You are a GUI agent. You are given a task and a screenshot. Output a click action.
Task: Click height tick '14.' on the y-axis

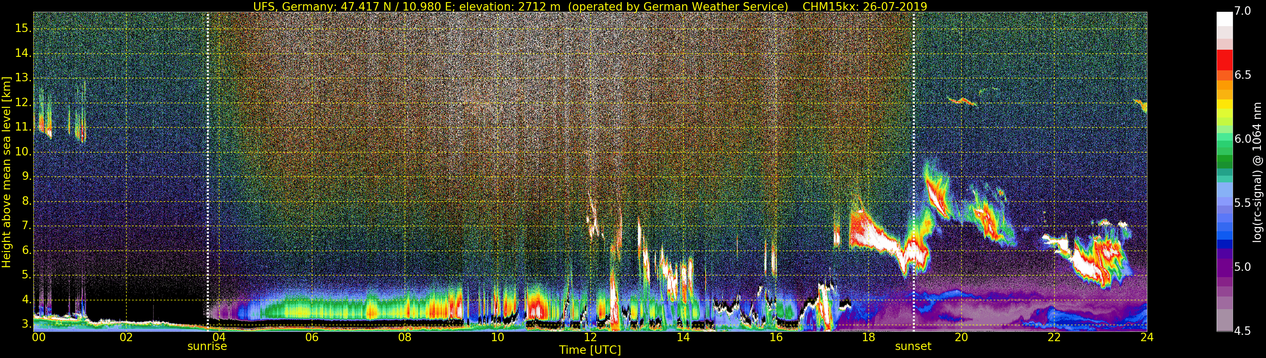coord(23,53)
